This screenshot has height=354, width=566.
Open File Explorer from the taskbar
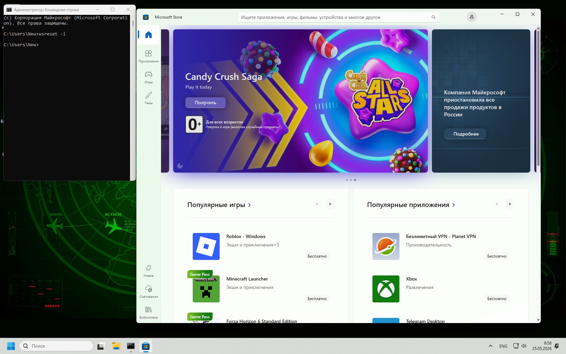116,346
